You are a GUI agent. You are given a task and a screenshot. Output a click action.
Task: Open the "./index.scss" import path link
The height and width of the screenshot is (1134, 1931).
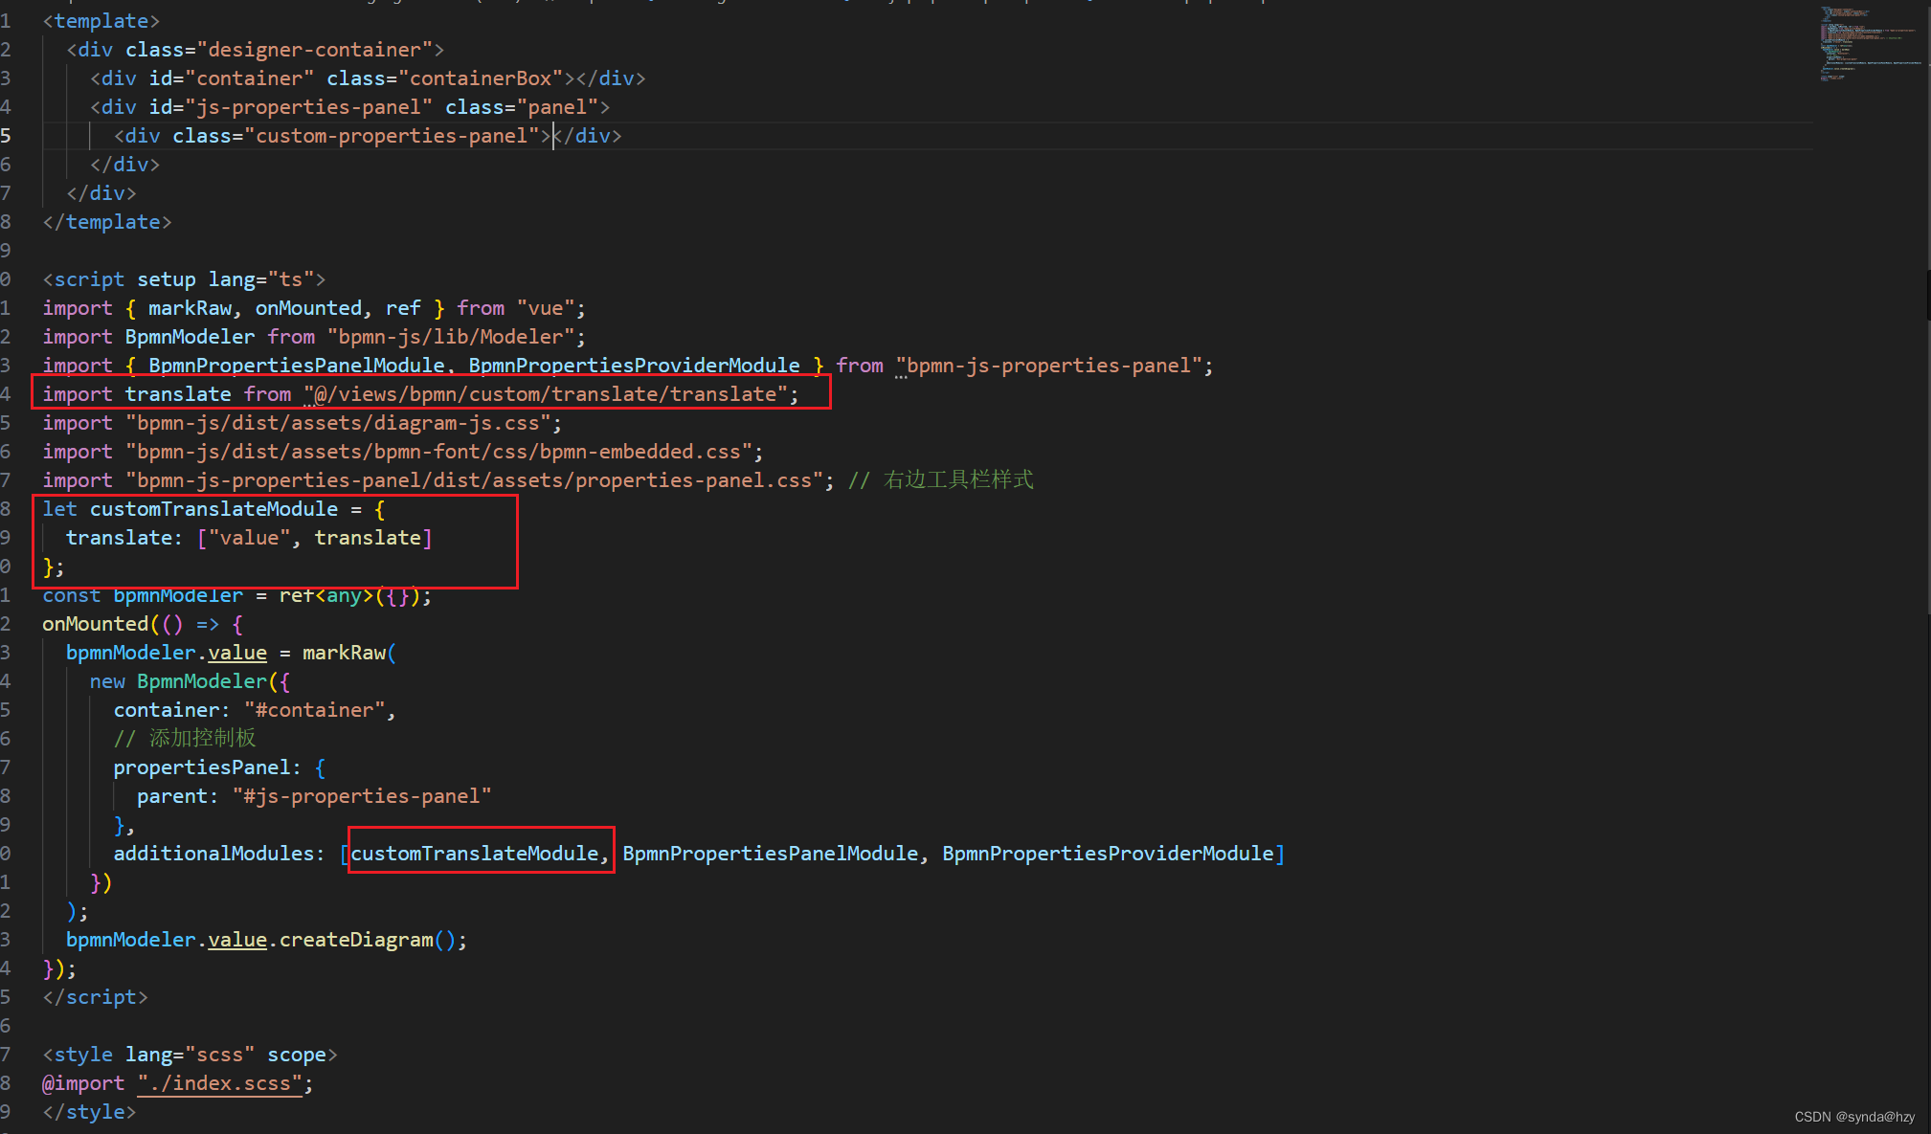(x=219, y=1083)
